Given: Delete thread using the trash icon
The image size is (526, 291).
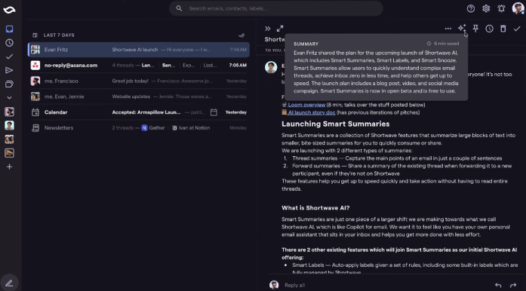Looking at the screenshot, I should [503, 28].
